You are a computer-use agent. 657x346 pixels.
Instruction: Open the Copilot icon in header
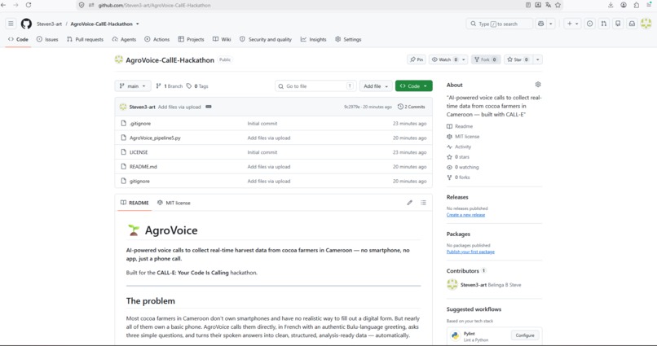(541, 24)
